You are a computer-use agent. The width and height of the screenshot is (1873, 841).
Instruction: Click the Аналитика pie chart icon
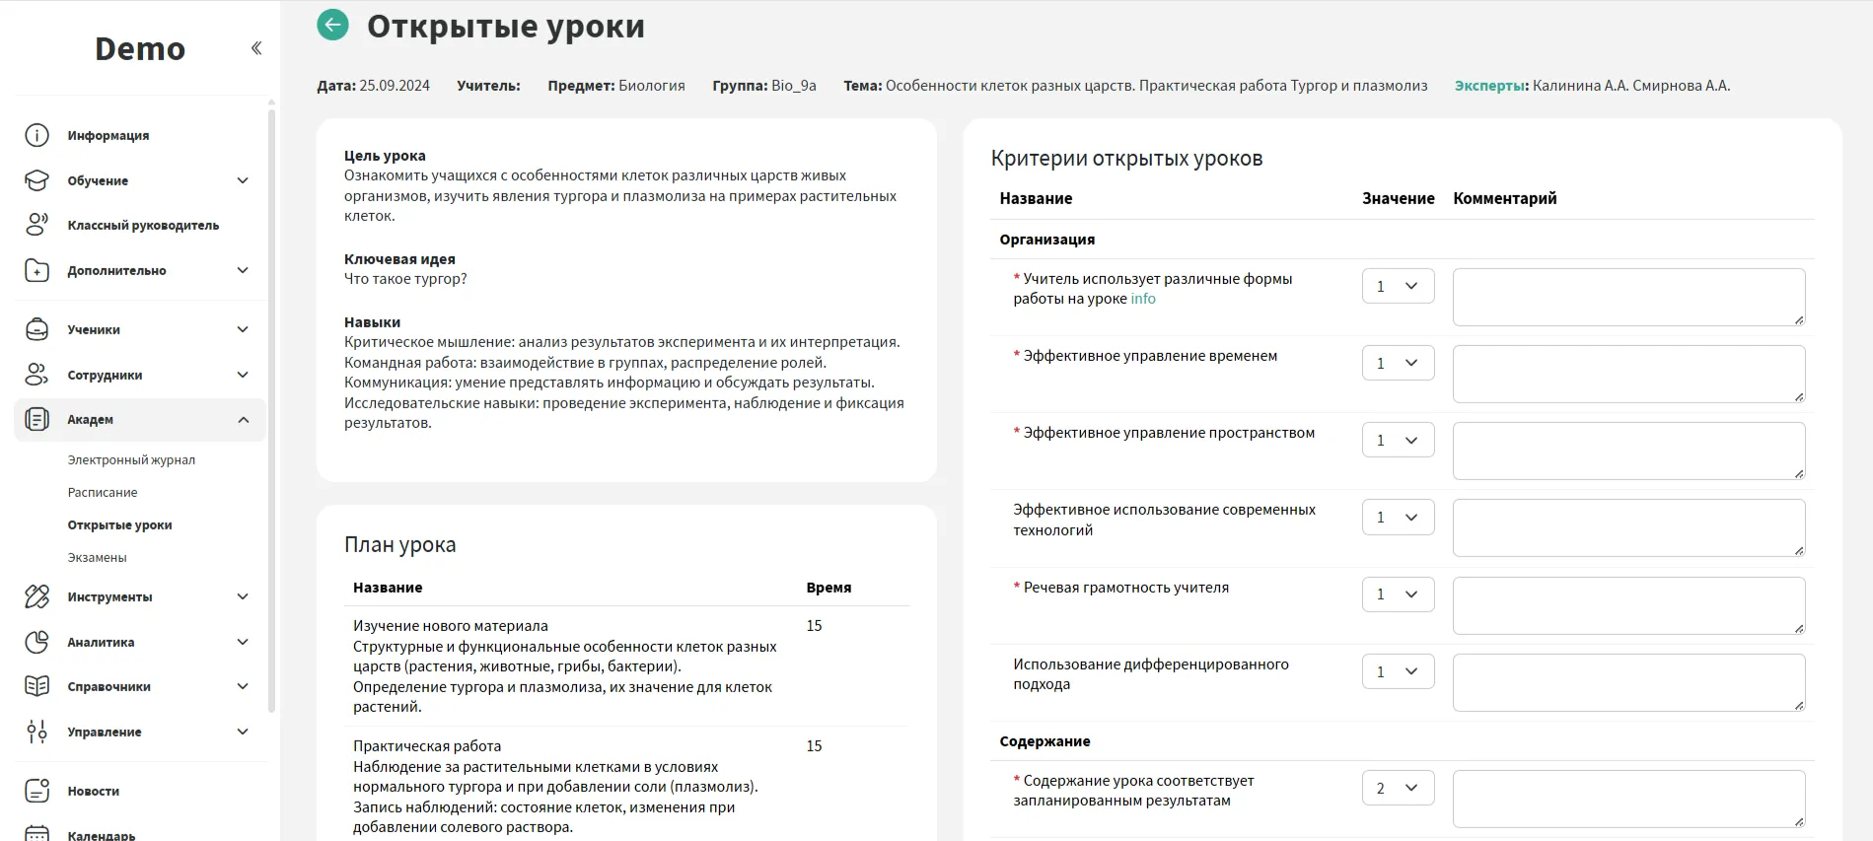[x=36, y=642]
